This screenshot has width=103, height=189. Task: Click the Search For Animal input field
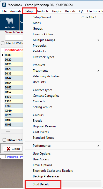[x=14, y=38]
